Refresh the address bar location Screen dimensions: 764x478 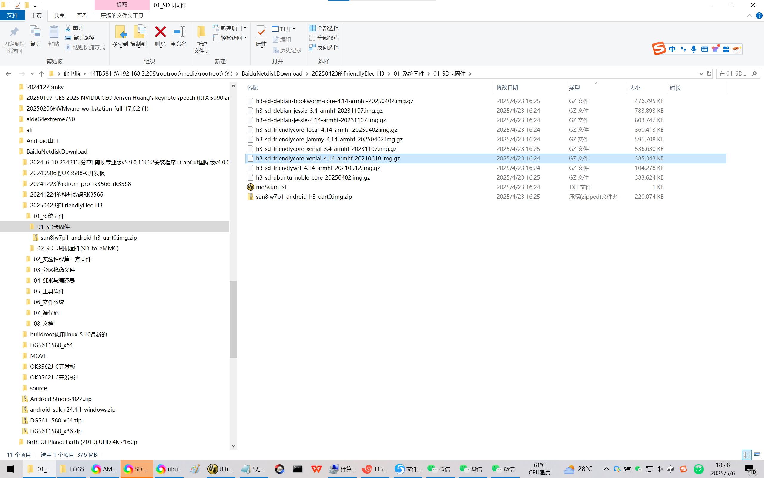[709, 74]
